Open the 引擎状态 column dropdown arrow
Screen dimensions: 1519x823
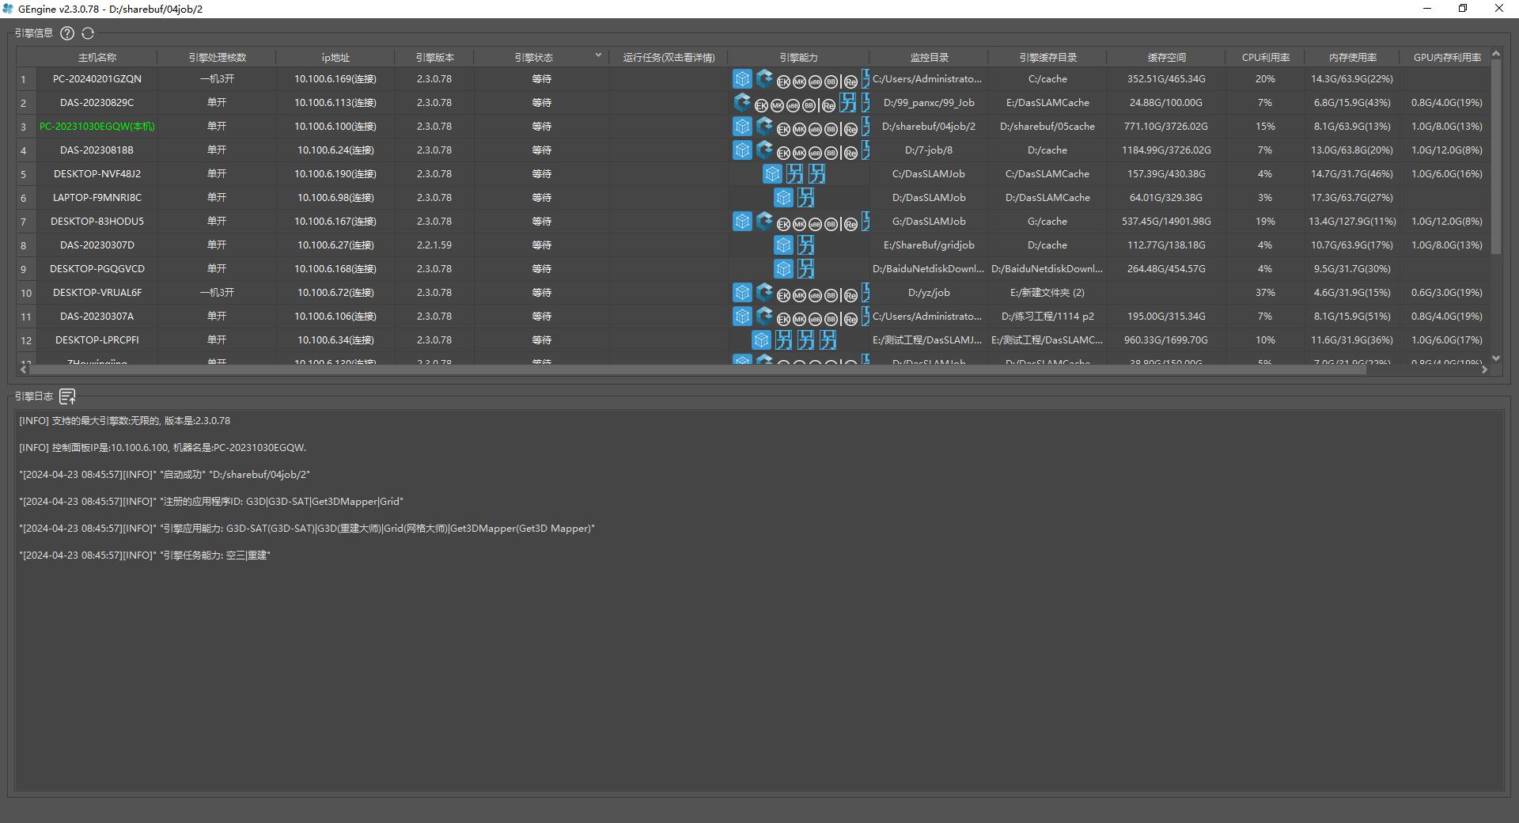click(598, 55)
